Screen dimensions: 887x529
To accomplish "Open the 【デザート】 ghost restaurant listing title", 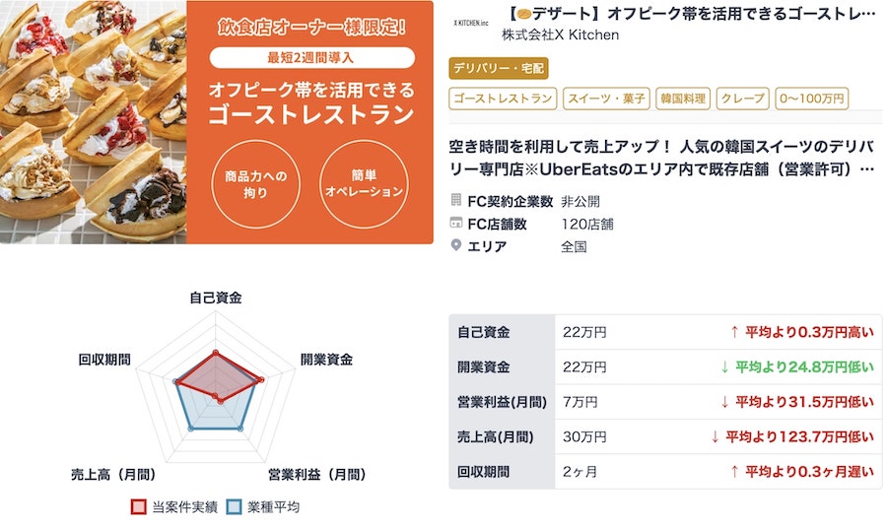I will point(690,14).
